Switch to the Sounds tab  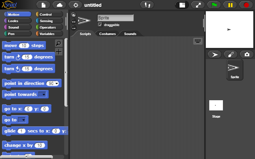point(130,34)
